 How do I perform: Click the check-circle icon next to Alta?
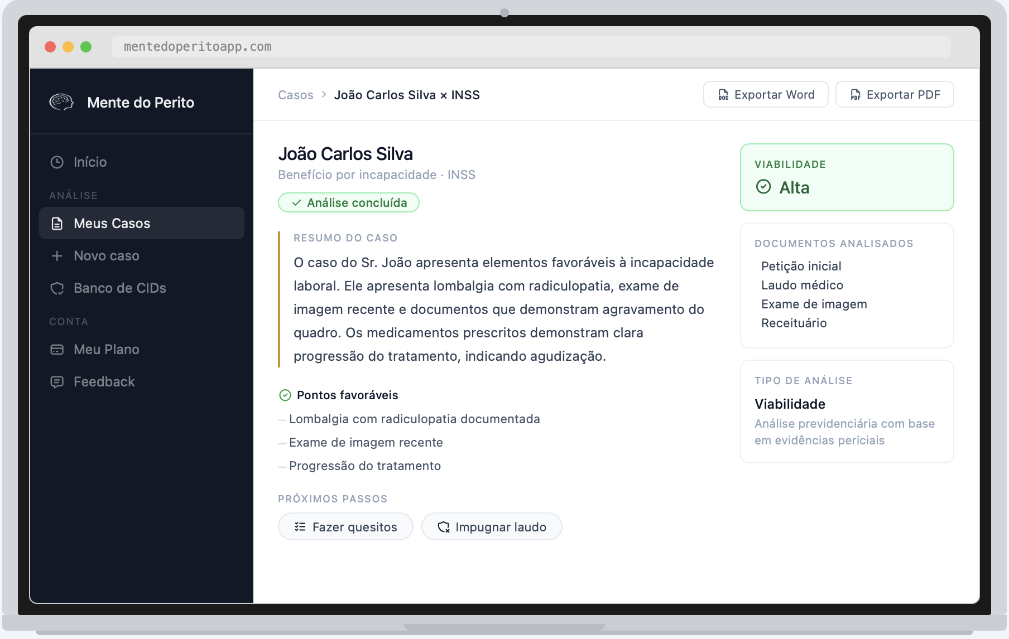point(763,187)
